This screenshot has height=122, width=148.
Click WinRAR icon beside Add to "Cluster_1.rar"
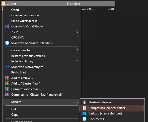click(x=7, y=84)
